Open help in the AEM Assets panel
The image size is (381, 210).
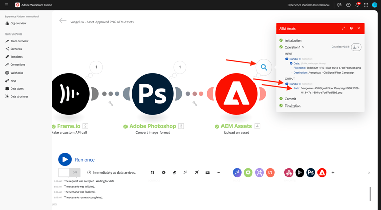(351, 28)
